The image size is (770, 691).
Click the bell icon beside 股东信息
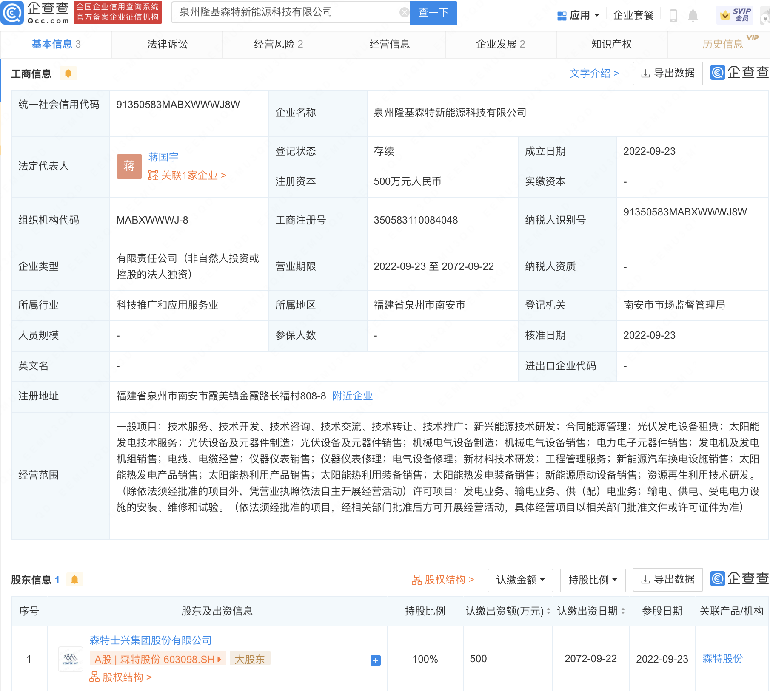click(x=74, y=580)
